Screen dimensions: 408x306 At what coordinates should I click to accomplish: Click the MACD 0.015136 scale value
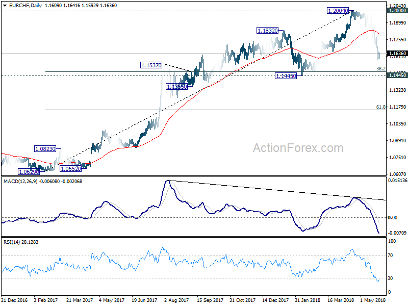(x=397, y=181)
